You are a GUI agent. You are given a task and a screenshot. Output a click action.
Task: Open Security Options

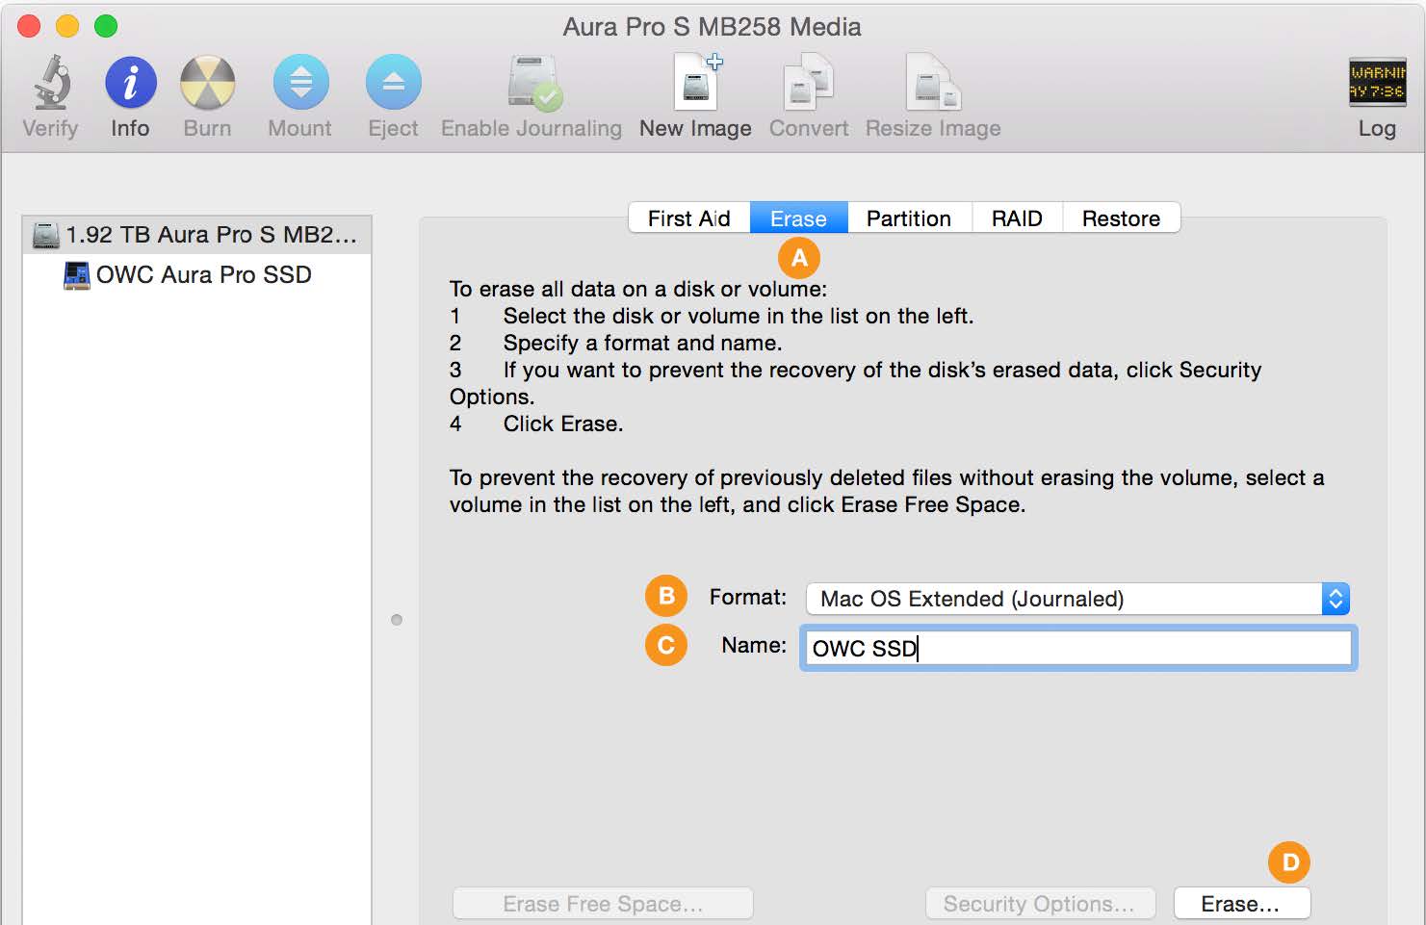(x=1040, y=903)
